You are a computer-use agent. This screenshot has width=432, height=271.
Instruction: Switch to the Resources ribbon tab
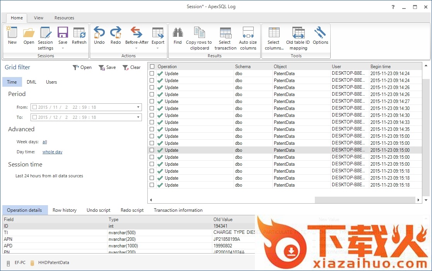coord(64,18)
